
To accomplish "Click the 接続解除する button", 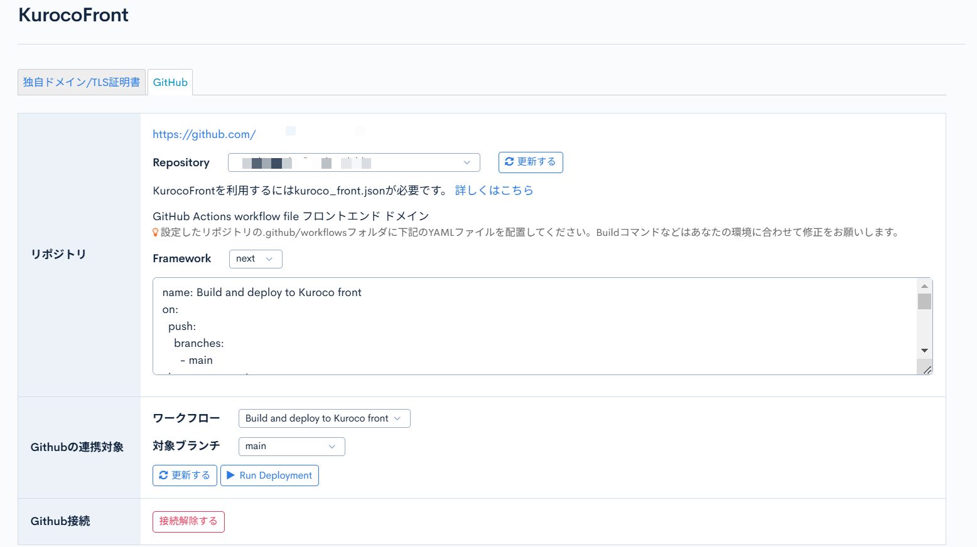I will point(188,521).
